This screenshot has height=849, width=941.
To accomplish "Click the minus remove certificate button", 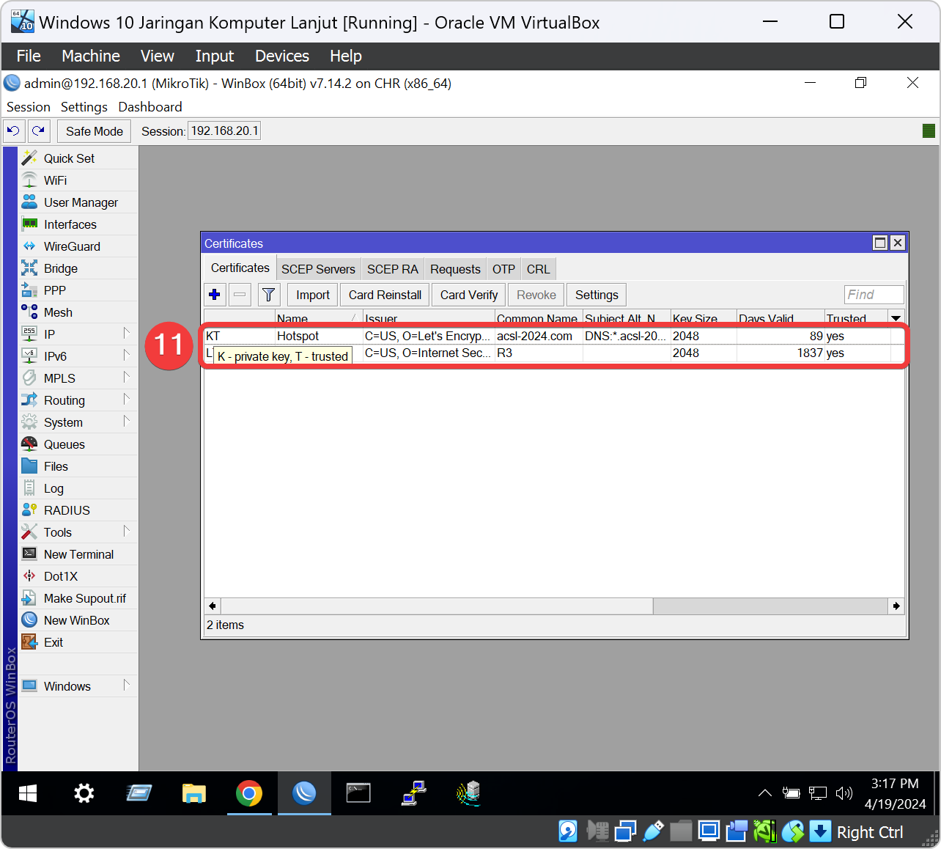I will pos(240,295).
